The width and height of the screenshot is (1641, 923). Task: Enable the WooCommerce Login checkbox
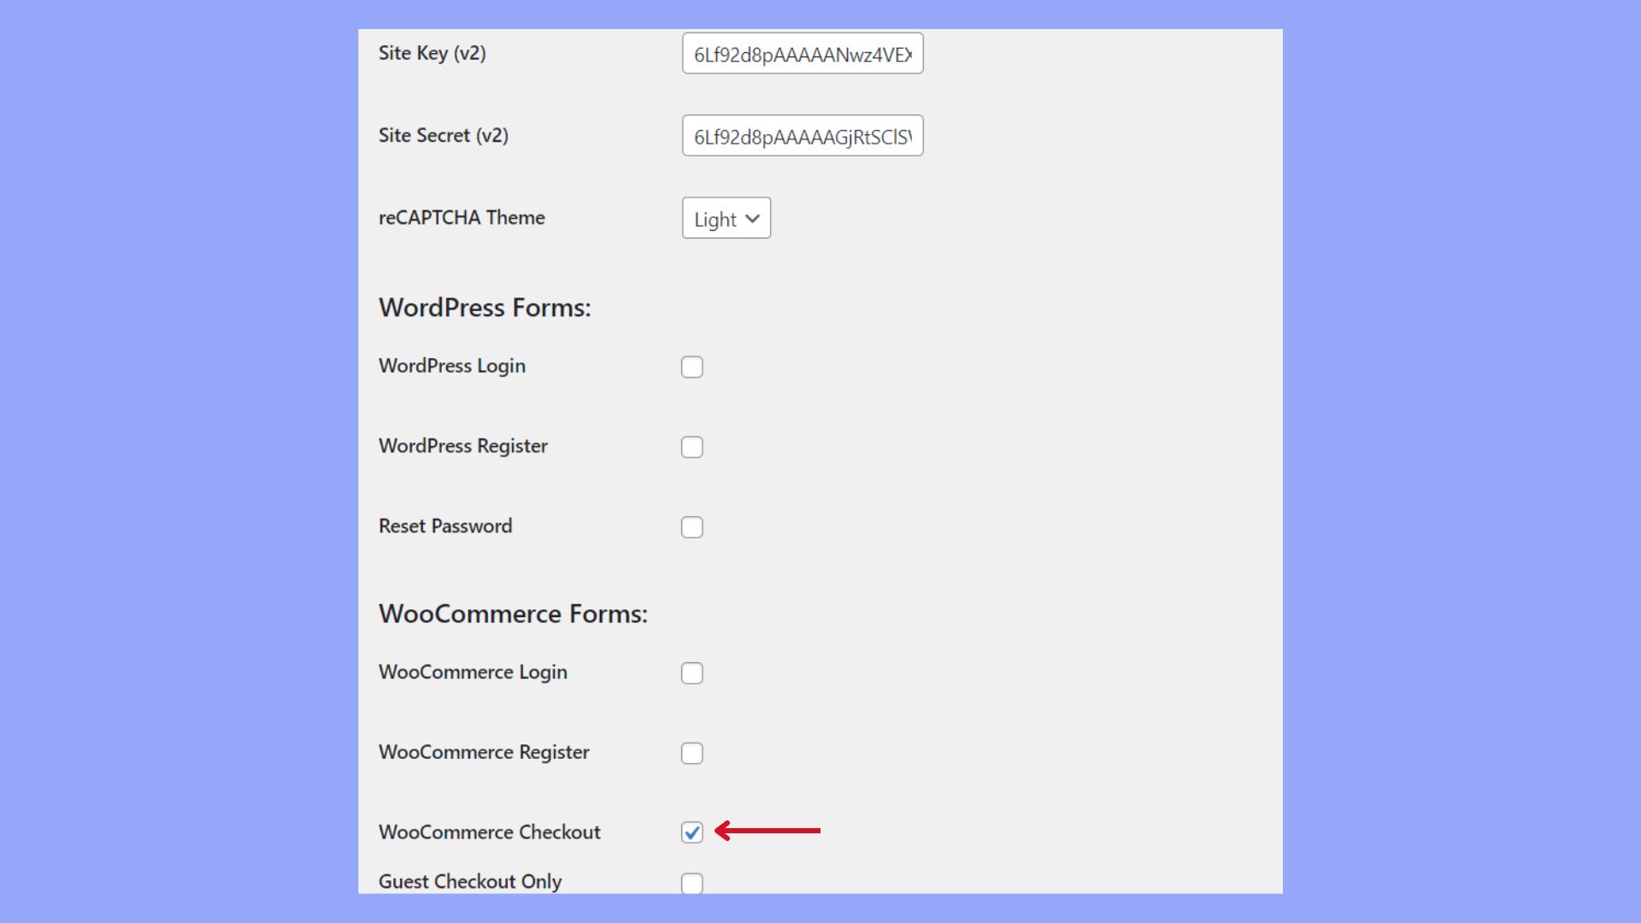[691, 673]
